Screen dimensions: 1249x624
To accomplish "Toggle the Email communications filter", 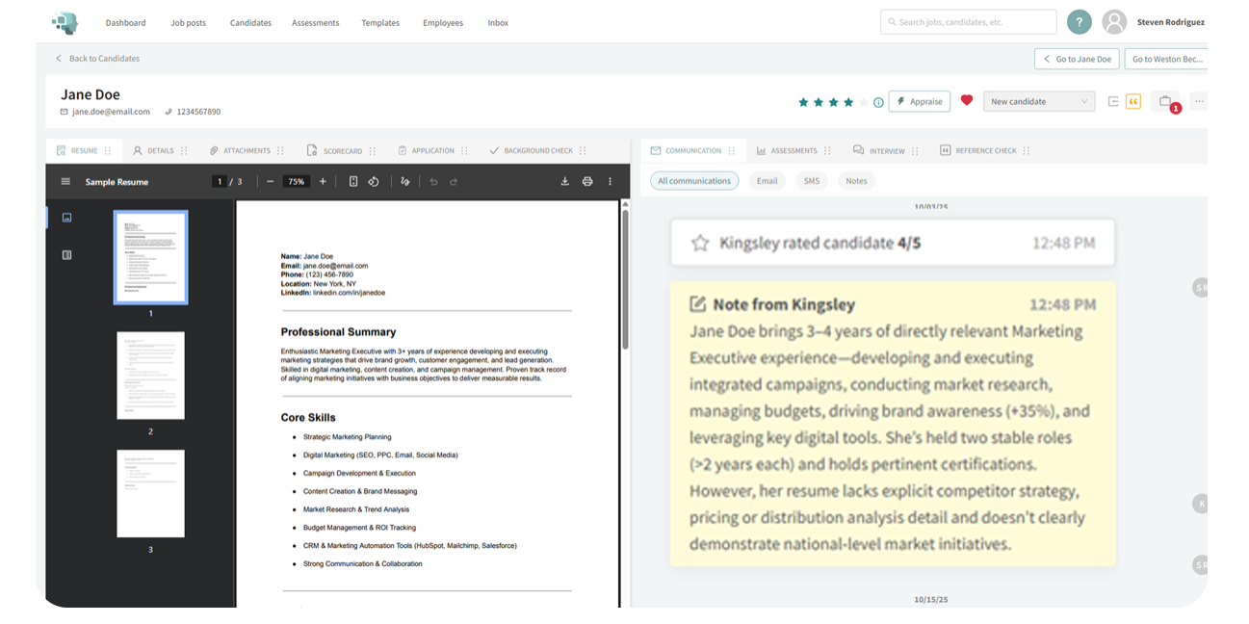I will 767,180.
